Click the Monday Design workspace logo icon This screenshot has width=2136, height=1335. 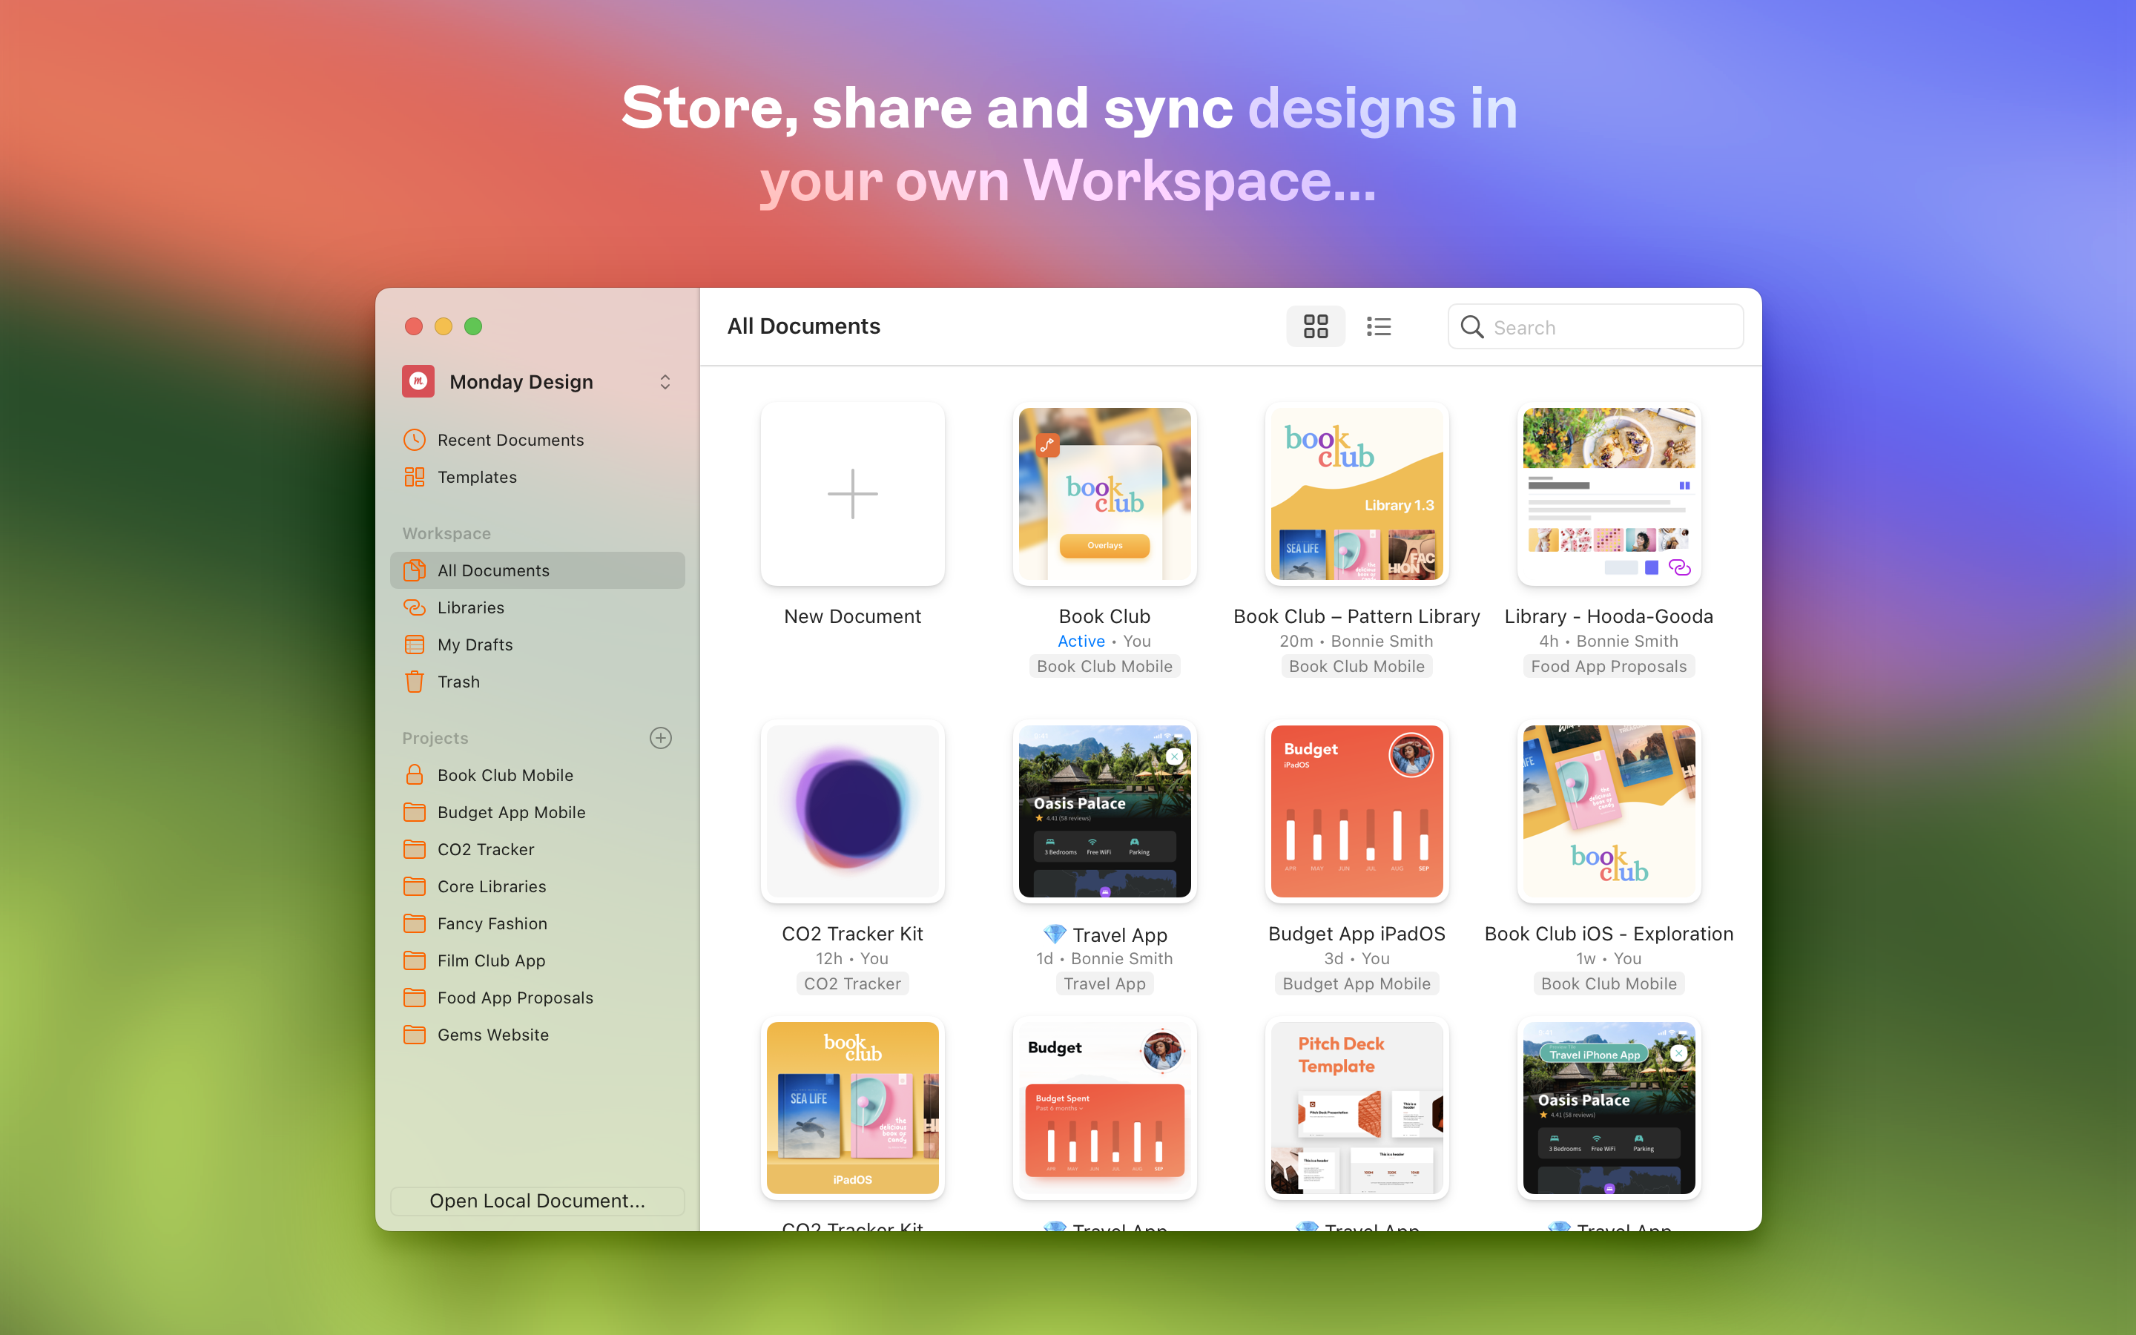click(418, 381)
